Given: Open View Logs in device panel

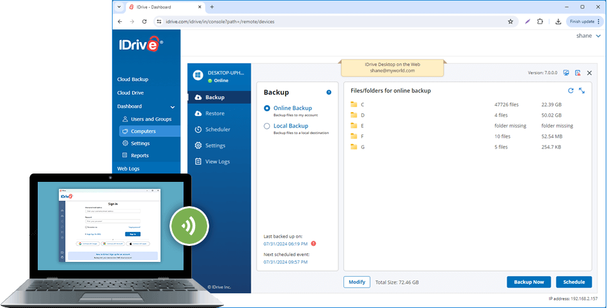Looking at the screenshot, I should [x=217, y=161].
